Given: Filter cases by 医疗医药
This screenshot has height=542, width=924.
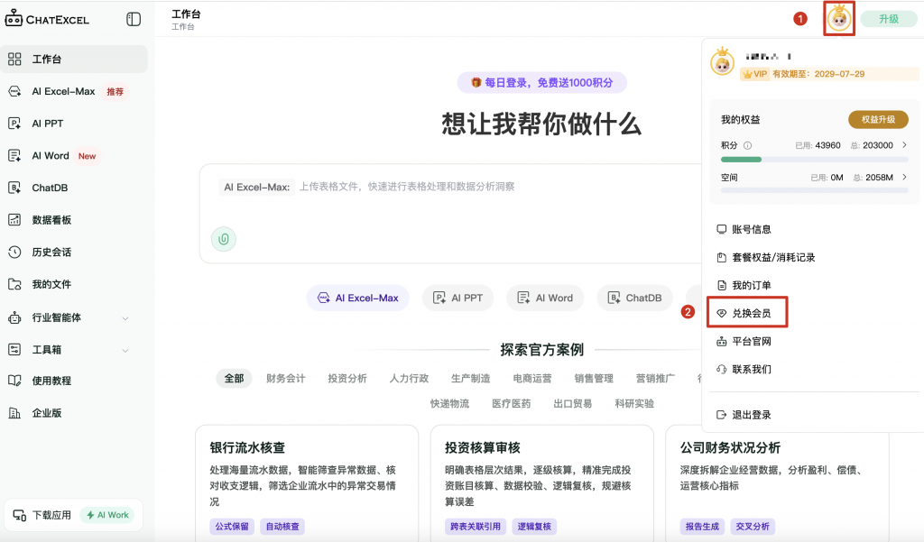Looking at the screenshot, I should pos(512,403).
